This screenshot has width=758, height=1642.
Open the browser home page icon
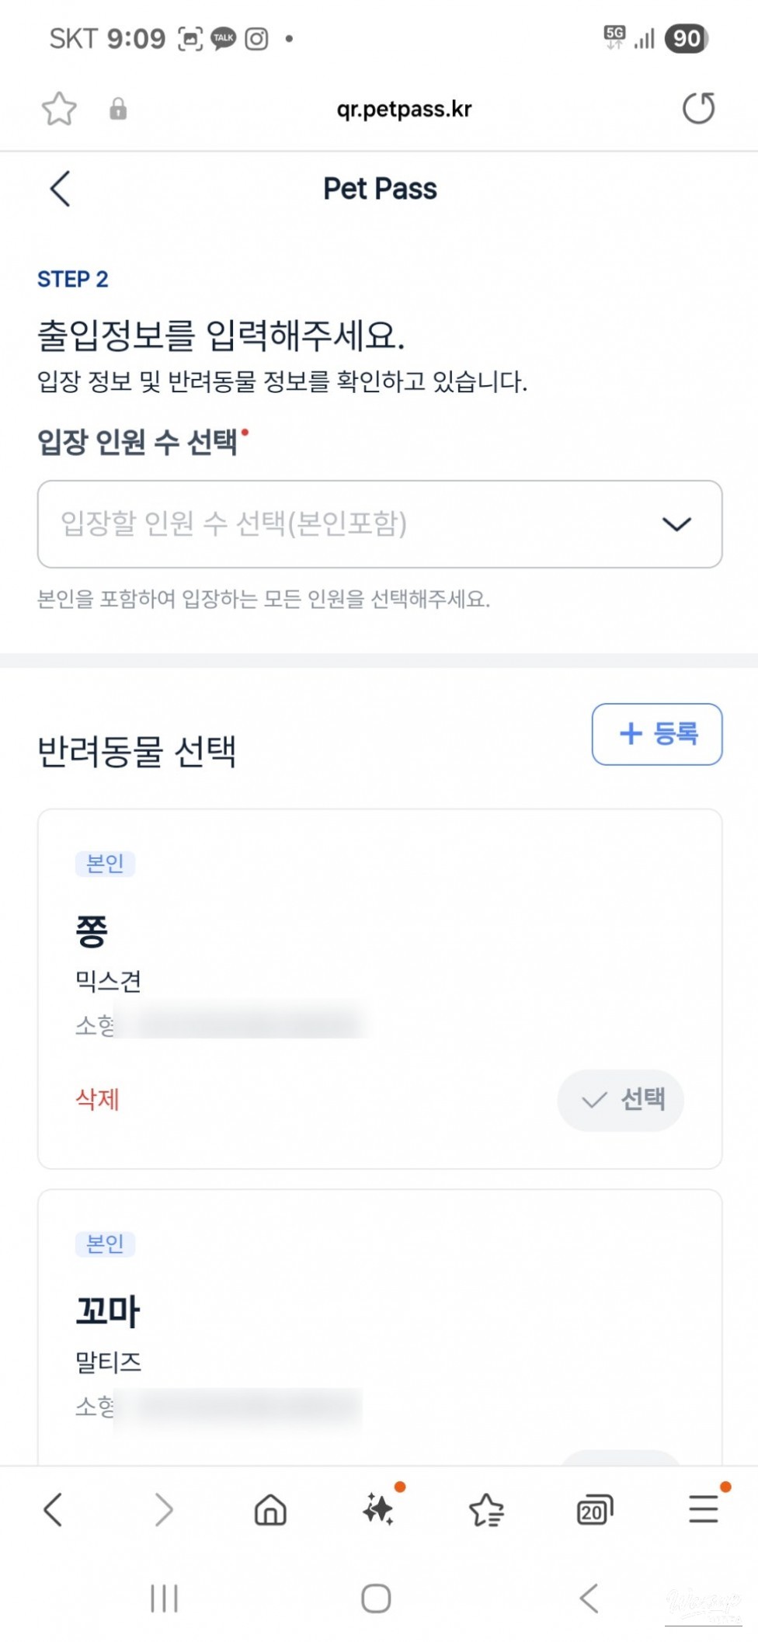[270, 1510]
